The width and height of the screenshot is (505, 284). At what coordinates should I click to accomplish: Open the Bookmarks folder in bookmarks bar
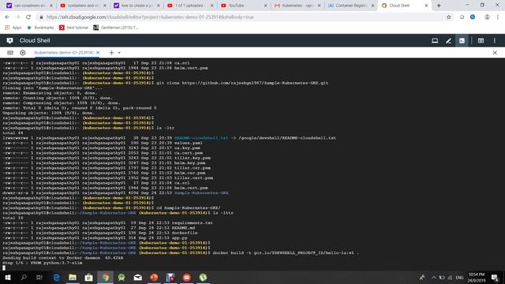point(40,28)
